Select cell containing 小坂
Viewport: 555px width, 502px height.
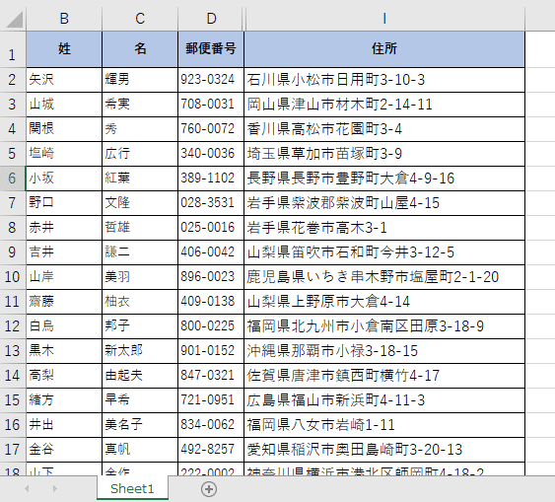coord(64,179)
